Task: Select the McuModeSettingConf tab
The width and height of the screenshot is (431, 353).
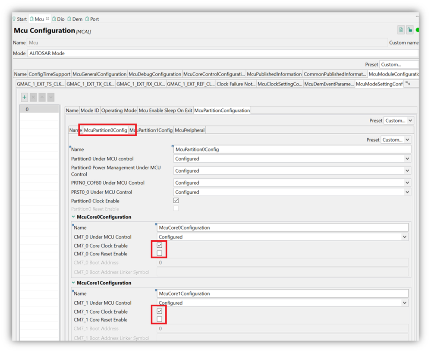Action: [x=379, y=84]
